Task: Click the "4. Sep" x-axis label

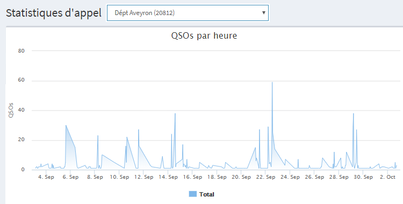Action: pos(46,177)
